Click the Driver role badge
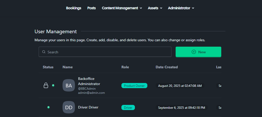Screen dimensions: 262x117 point(128,107)
